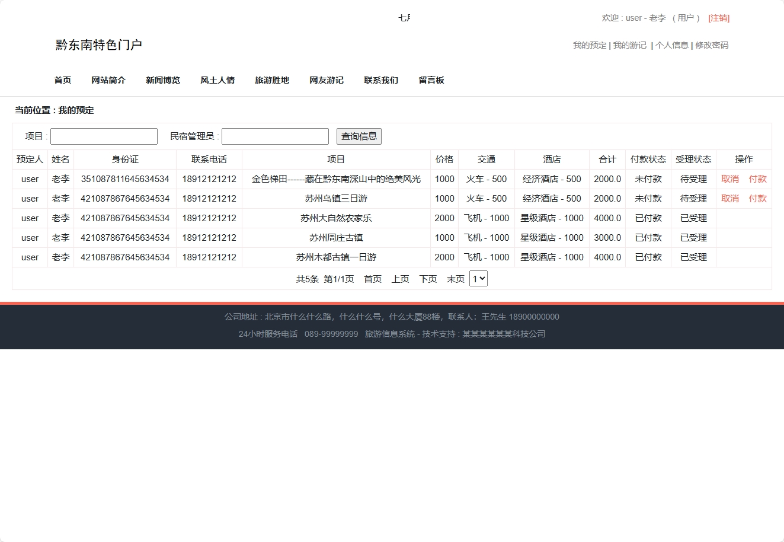
Task: Click the 查询信息 search button
Action: point(359,136)
